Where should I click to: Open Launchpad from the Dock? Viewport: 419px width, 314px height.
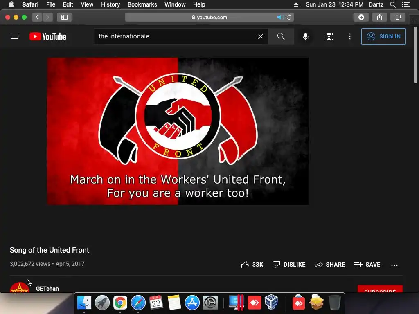click(x=102, y=303)
